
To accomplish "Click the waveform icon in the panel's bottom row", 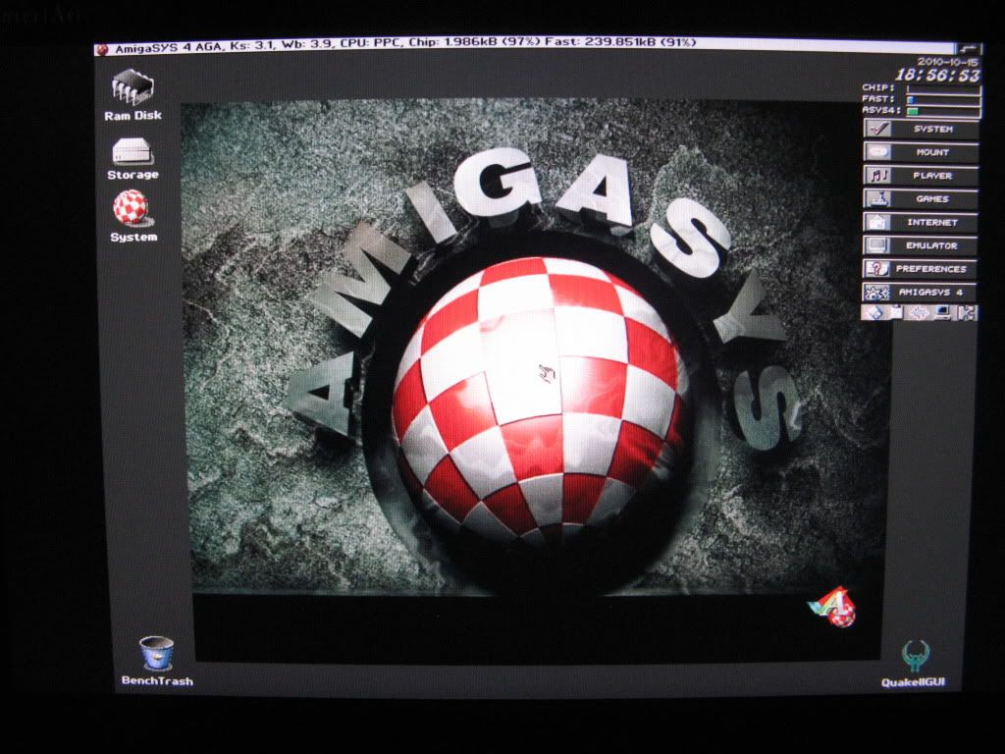I will coord(919,312).
